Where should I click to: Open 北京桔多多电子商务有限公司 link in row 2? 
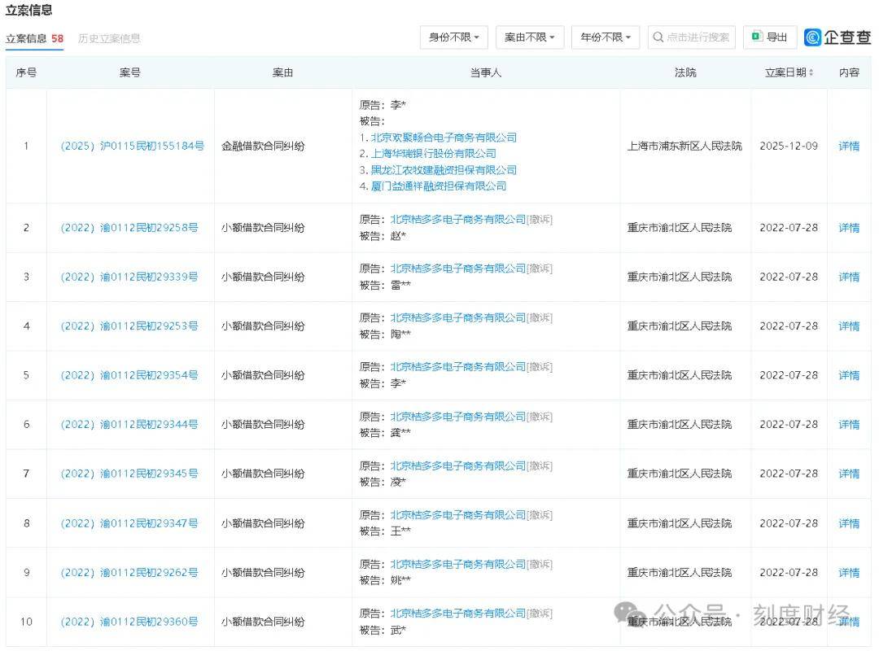(x=458, y=219)
